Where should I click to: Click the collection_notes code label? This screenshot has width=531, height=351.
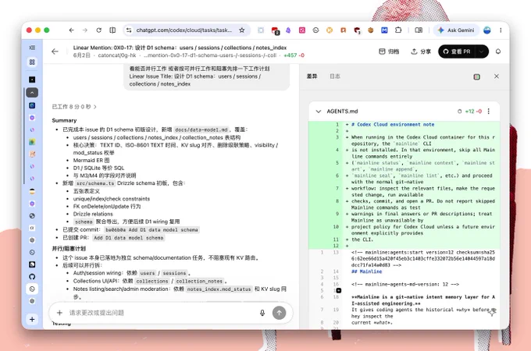[199, 282]
